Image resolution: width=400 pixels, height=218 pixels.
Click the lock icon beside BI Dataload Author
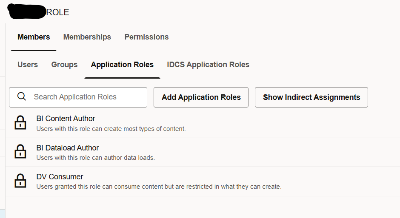[20, 152]
